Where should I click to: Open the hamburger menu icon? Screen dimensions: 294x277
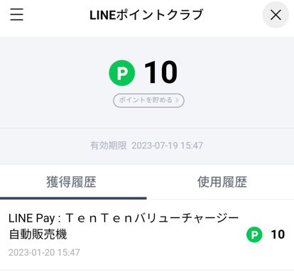click(17, 15)
